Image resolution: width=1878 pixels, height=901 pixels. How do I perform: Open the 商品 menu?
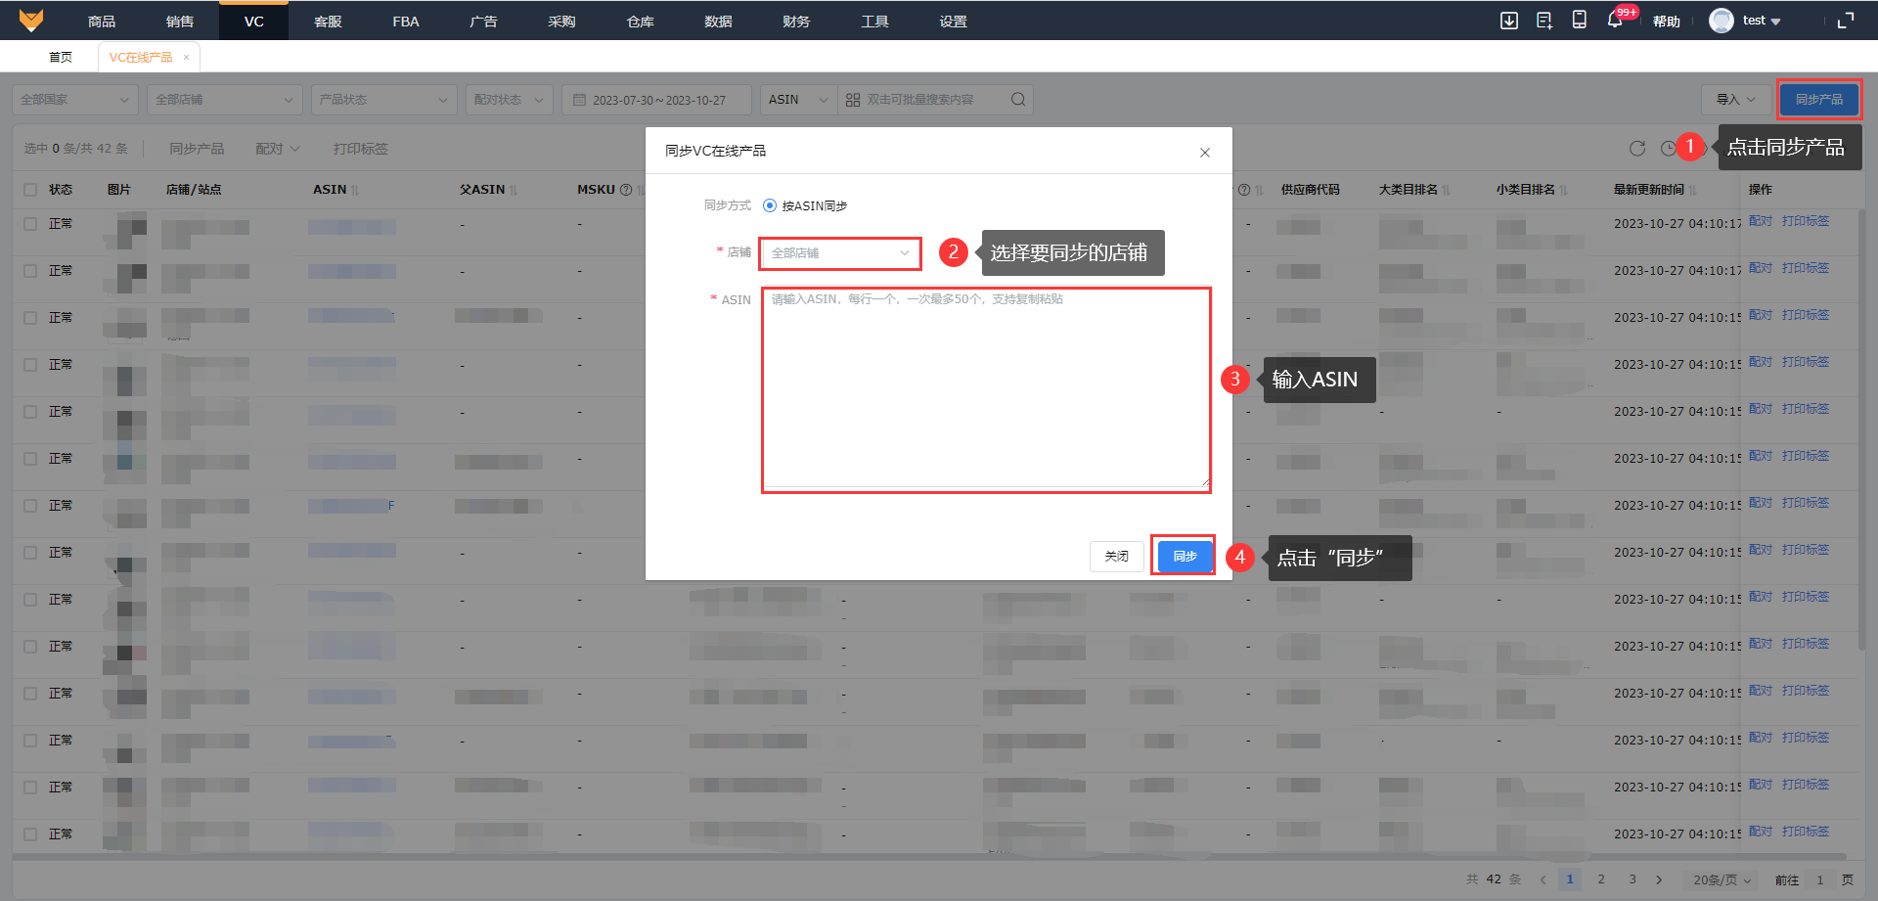click(102, 21)
